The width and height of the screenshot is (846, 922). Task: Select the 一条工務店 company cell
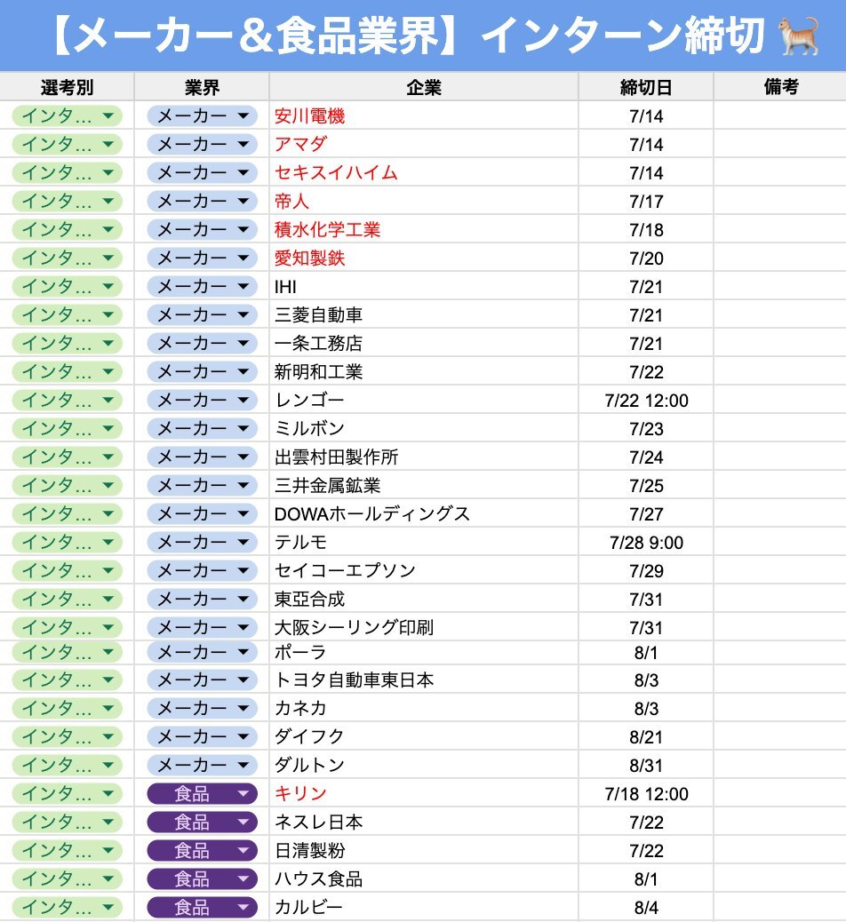424,344
